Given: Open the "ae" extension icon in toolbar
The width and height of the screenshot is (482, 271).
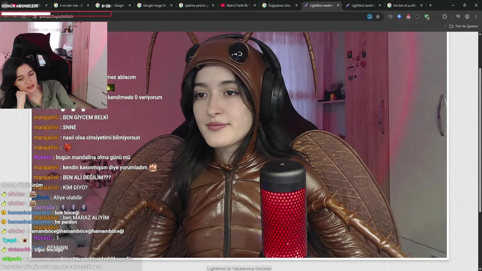Looking at the screenshot, I should [390, 17].
